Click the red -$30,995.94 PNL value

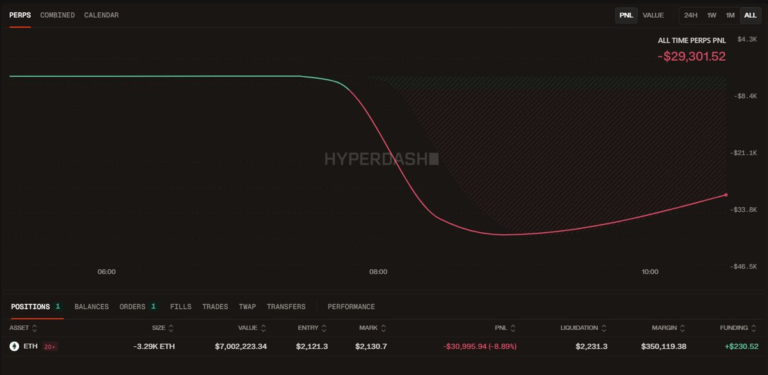[x=481, y=346]
